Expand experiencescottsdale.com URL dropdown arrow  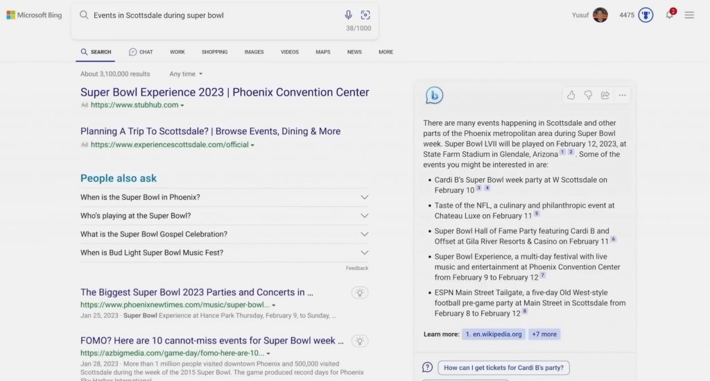[x=252, y=146]
